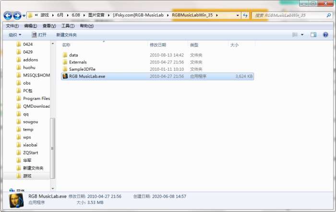Click the Mona Lisa thumbnail in details pane
Screen dimensions: 336x212
tap(16, 200)
